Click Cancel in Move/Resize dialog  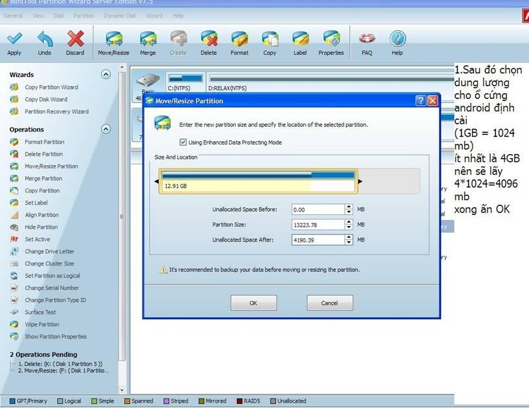pos(329,303)
